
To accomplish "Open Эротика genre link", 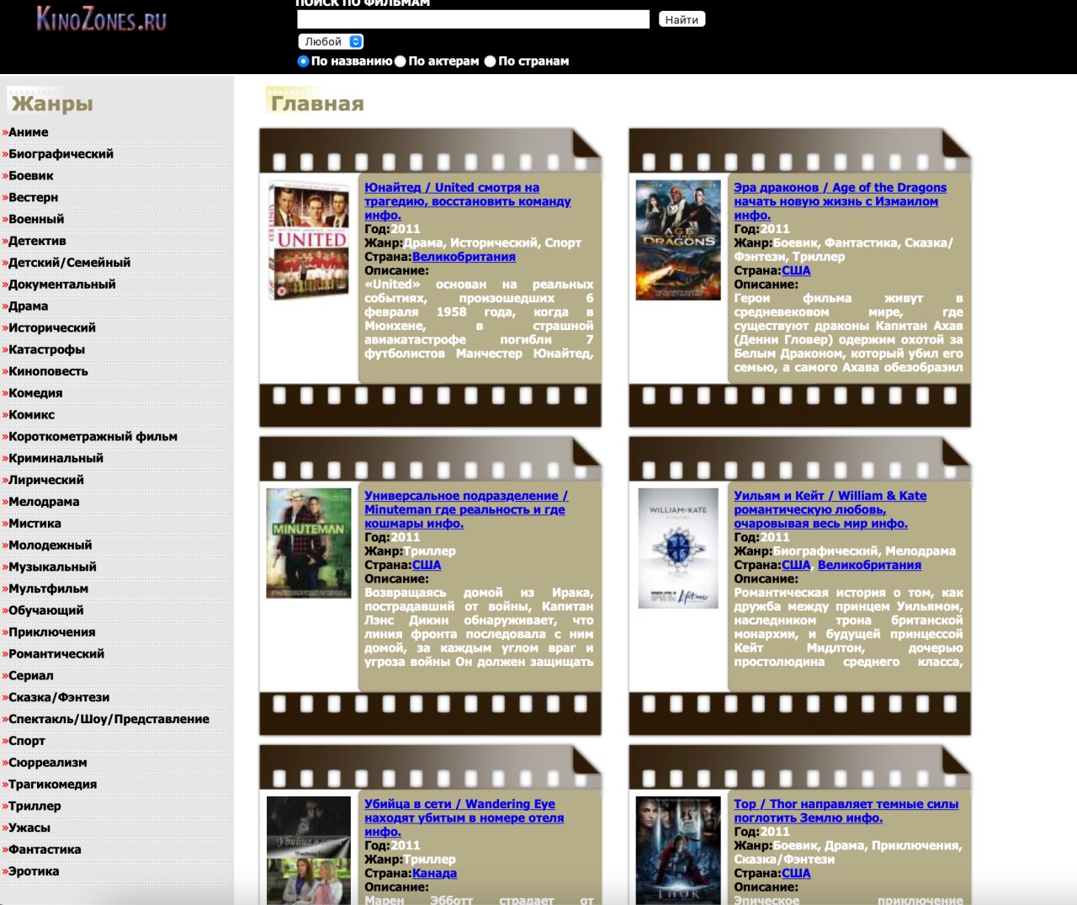I will [34, 871].
